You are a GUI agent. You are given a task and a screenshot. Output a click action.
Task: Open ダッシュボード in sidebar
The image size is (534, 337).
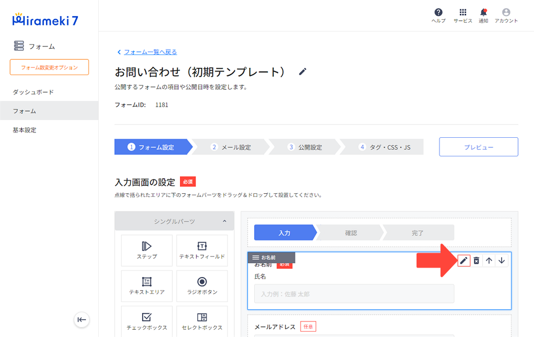(33, 92)
